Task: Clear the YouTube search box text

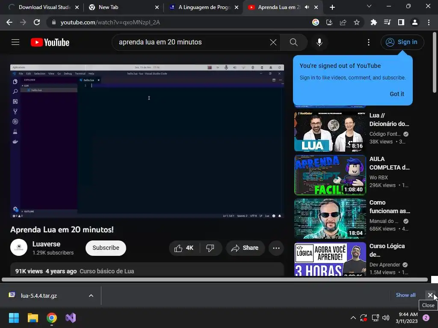Action: [x=273, y=42]
